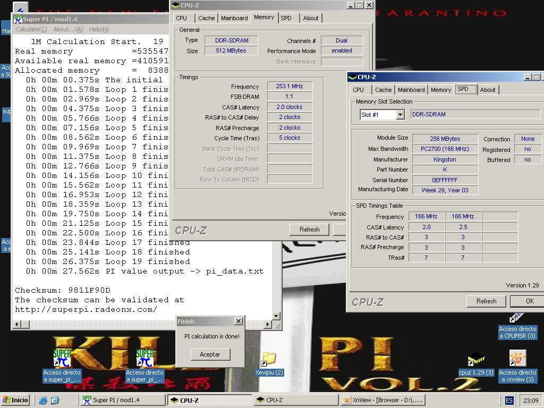Image resolution: width=544 pixels, height=408 pixels.
Task: Click the DDR-SDRAM Type field in Memory tab
Action: click(x=232, y=40)
